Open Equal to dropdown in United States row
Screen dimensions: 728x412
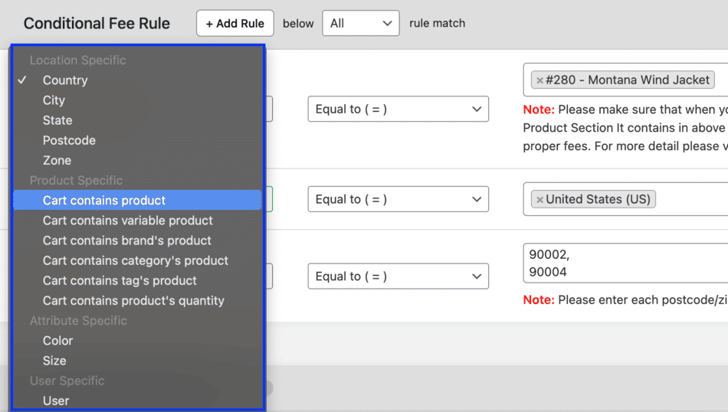pos(398,199)
